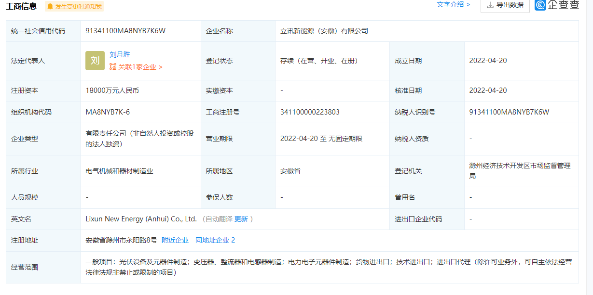Select the credit code 91341100MA8NYB7K6W under 统一社会信用代码
The height and width of the screenshot is (295, 593).
[x=125, y=31]
